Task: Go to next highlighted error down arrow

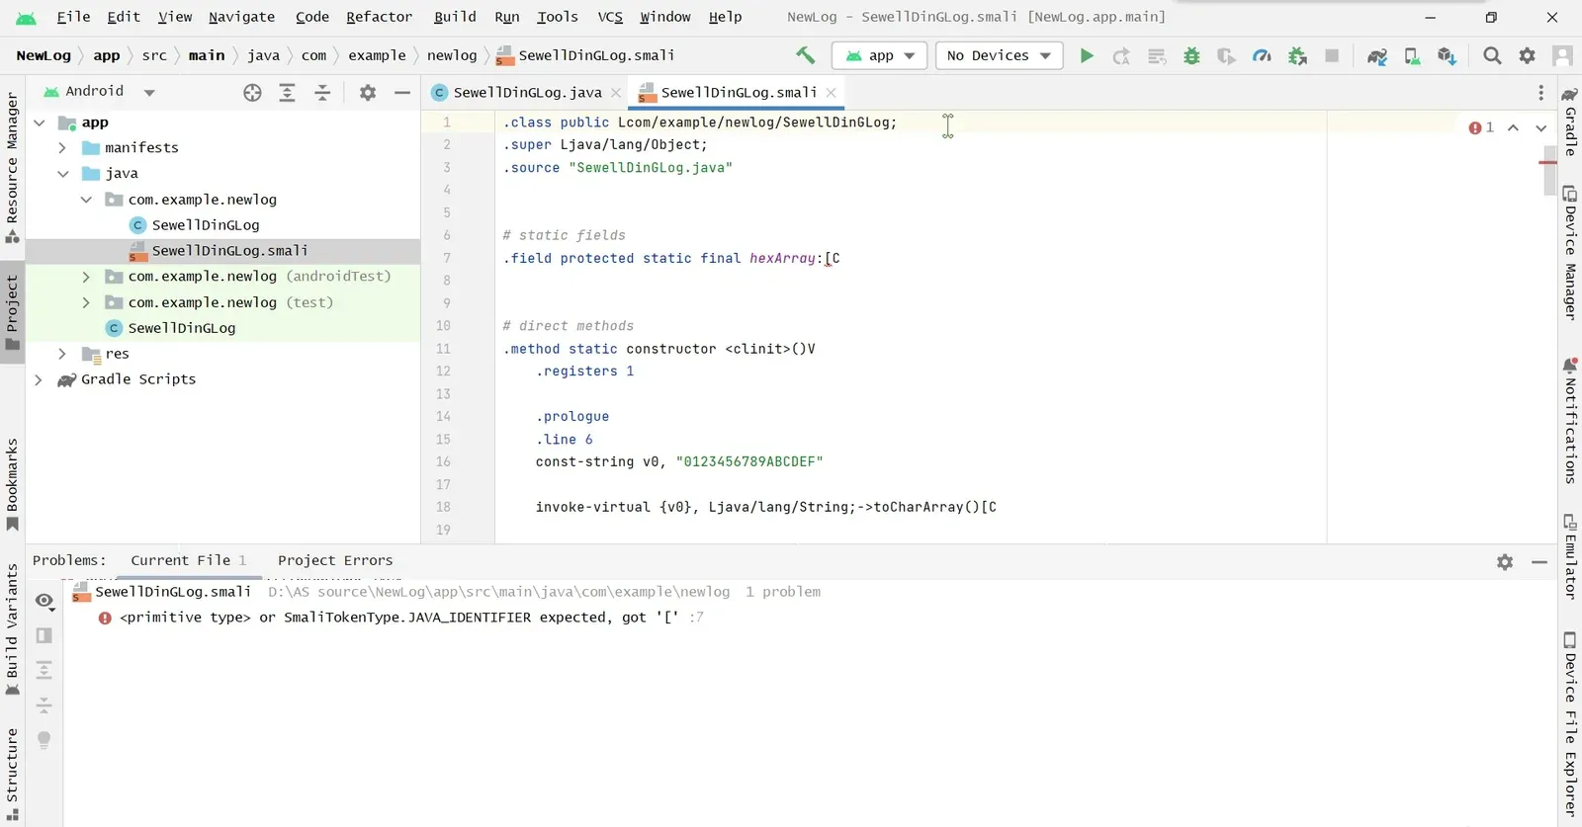Action: click(1540, 127)
